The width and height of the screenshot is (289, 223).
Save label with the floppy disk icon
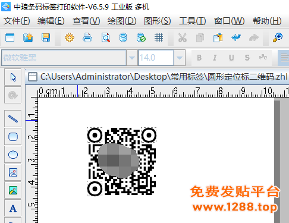[46, 37]
